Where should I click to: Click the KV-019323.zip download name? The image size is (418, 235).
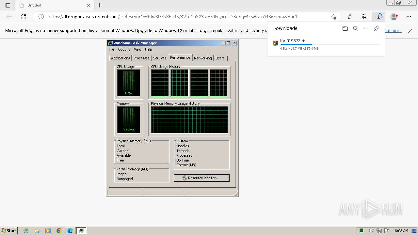click(x=293, y=41)
